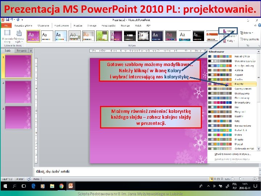Click the Save icon in quick access toolbar
This screenshot has height=196, width=261.
tap(7, 20)
